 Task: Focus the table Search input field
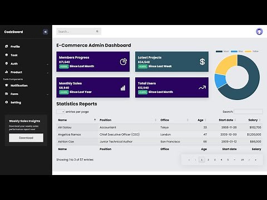[248, 112]
